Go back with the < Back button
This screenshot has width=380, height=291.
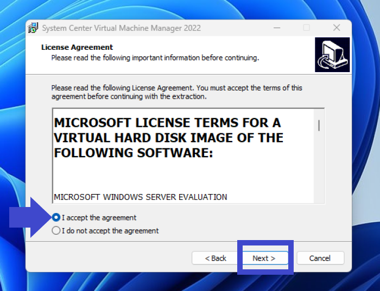pyautogui.click(x=215, y=258)
